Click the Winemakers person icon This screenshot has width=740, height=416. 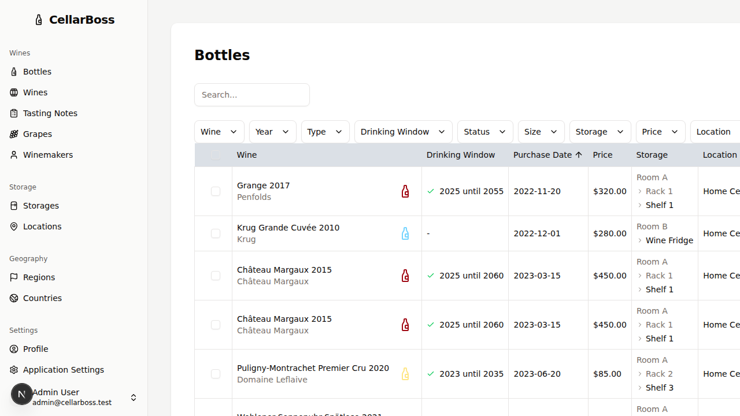pos(13,154)
